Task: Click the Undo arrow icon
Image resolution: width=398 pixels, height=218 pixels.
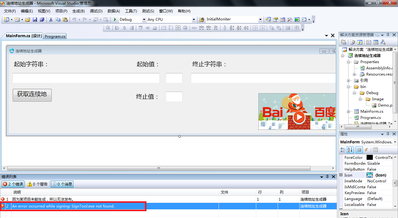Action: pyautogui.click(x=74, y=20)
